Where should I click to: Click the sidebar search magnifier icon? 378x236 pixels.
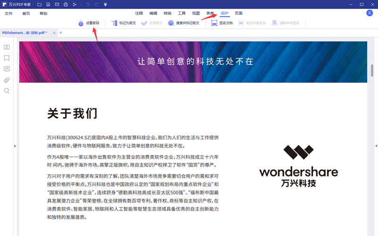click(x=7, y=91)
